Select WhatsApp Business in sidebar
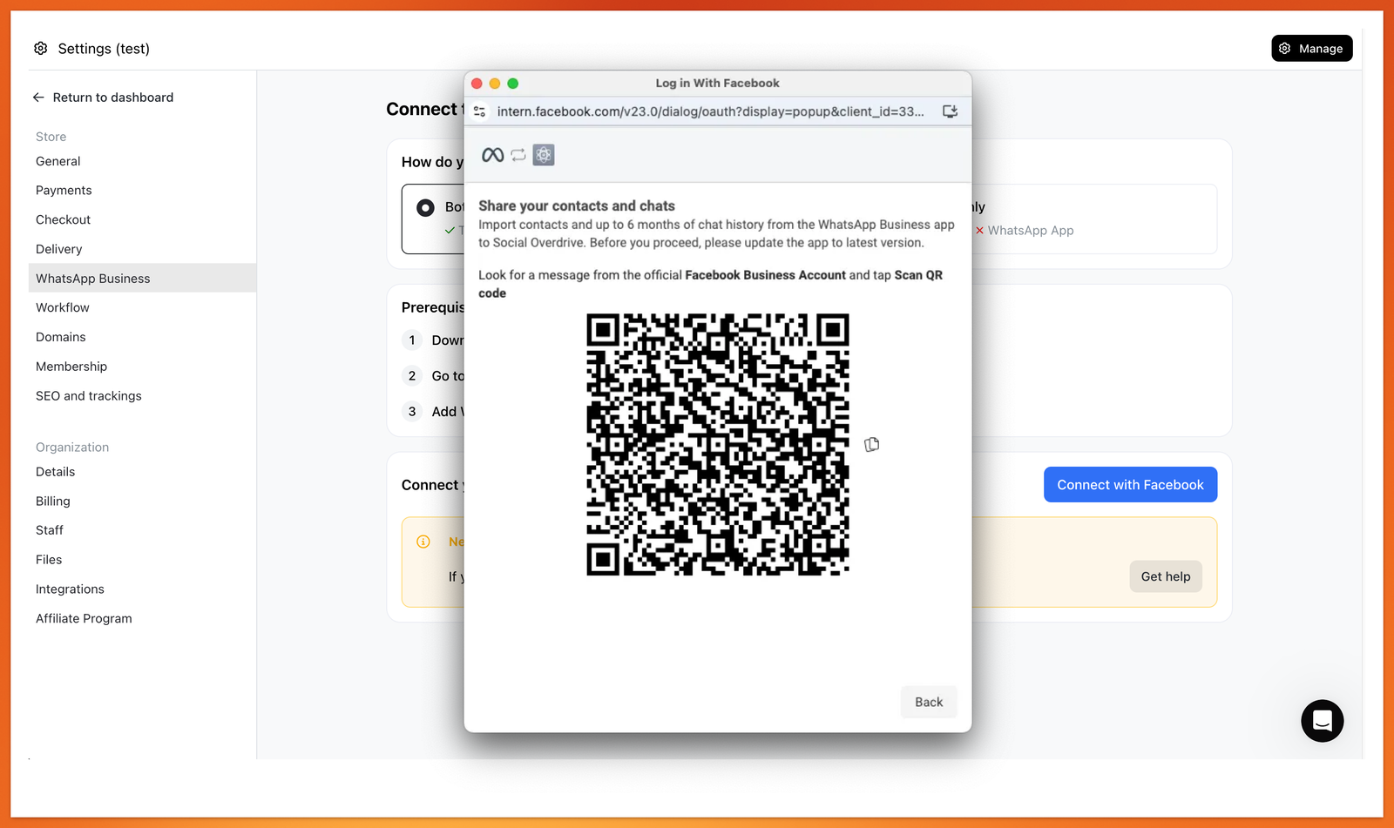Image resolution: width=1394 pixels, height=828 pixels. [x=142, y=279]
